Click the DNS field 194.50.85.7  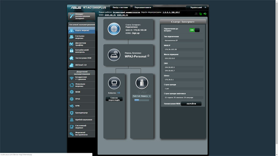pyautogui.click(x=183, y=70)
